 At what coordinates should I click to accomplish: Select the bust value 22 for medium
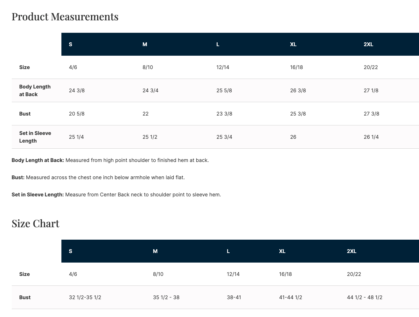[145, 114]
